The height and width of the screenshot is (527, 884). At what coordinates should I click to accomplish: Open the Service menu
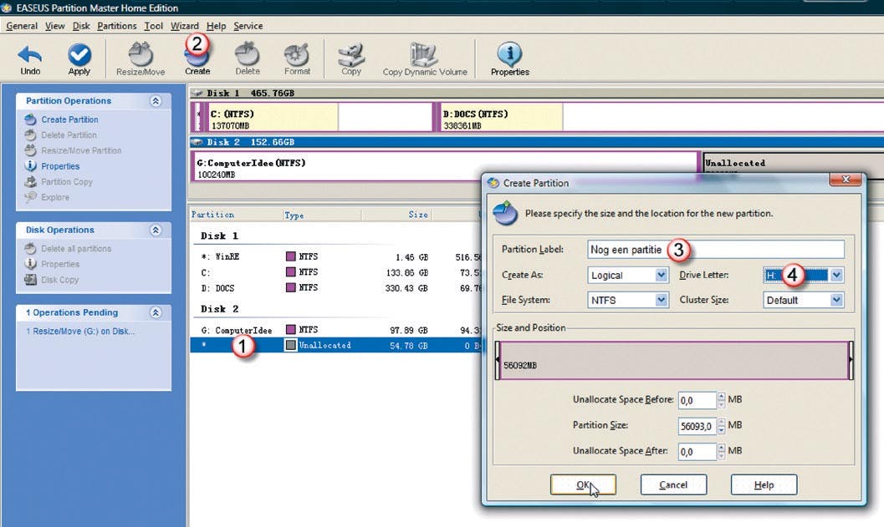tap(248, 26)
